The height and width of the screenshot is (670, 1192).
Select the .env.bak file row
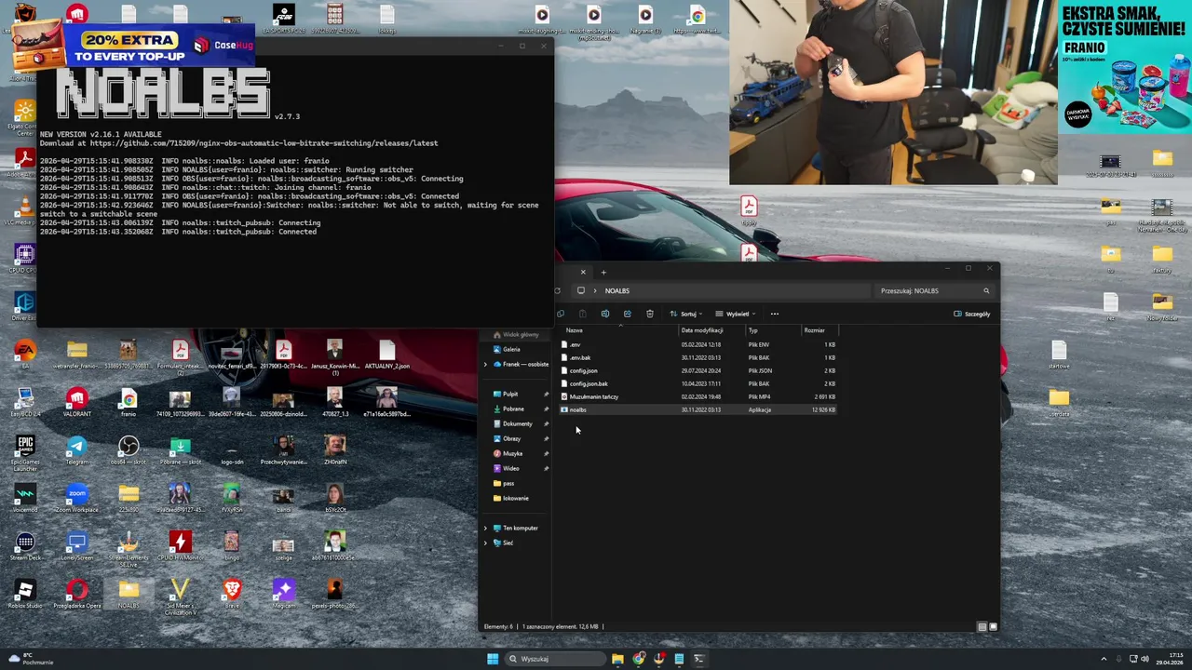click(698, 357)
